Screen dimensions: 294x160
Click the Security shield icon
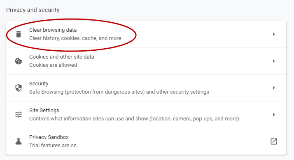point(19,88)
